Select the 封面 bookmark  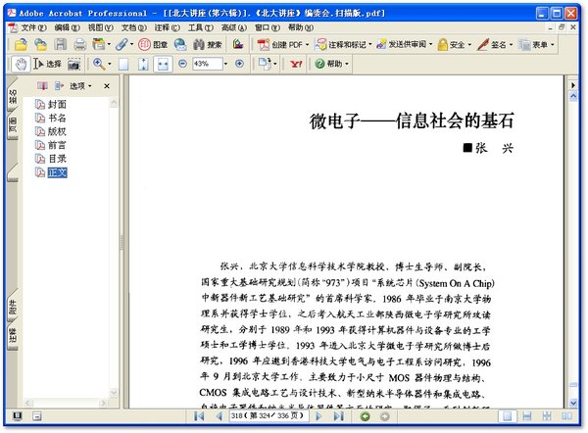coord(57,104)
